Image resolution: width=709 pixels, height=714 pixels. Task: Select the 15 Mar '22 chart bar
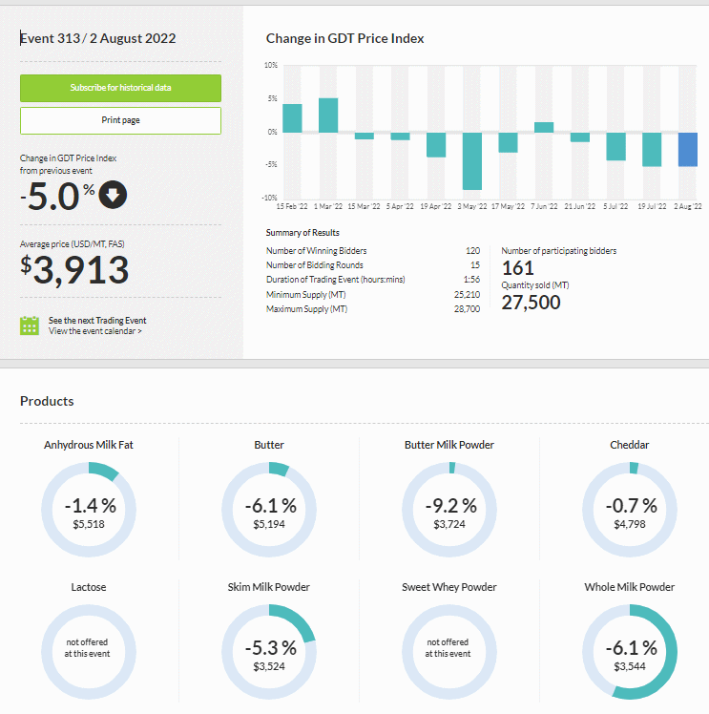pos(365,136)
